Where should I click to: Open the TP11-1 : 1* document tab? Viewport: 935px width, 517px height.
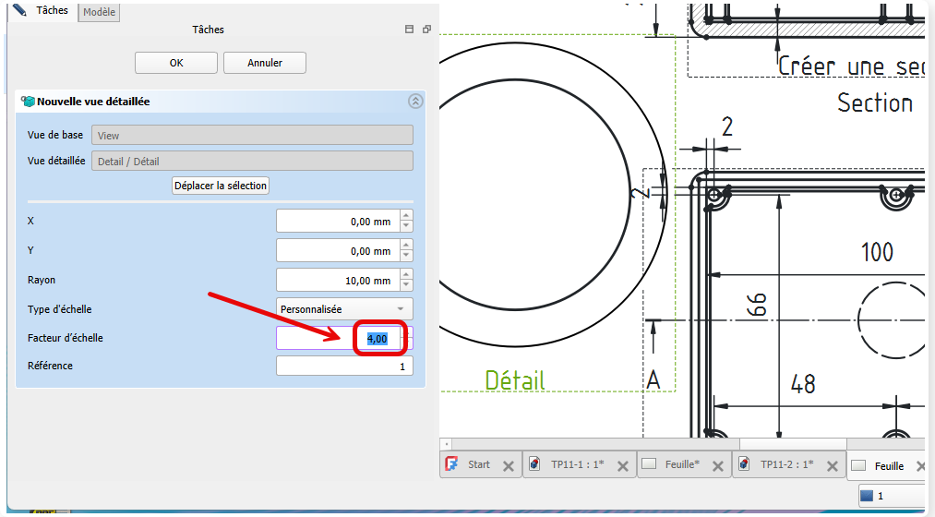coord(577,465)
